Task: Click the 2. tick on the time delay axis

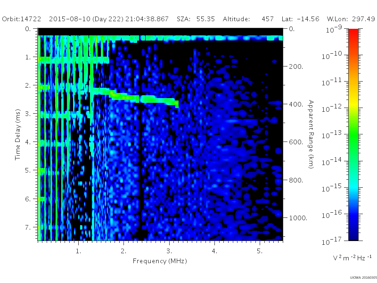Action: [28, 86]
